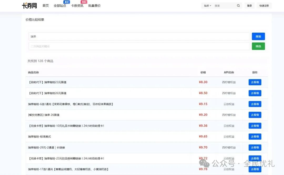Click the 价格比较结果 heading
284x175 pixels.
coord(35,20)
